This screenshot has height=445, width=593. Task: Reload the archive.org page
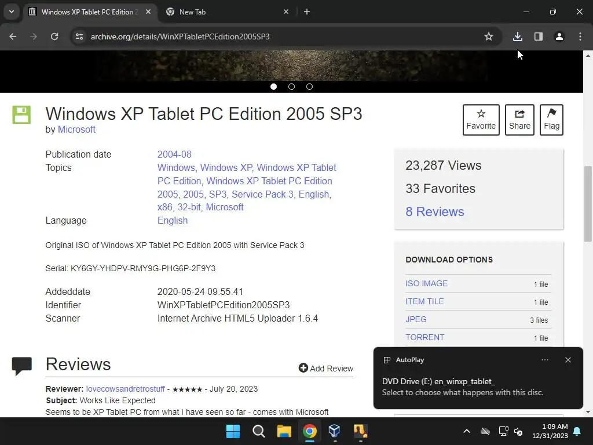54,37
